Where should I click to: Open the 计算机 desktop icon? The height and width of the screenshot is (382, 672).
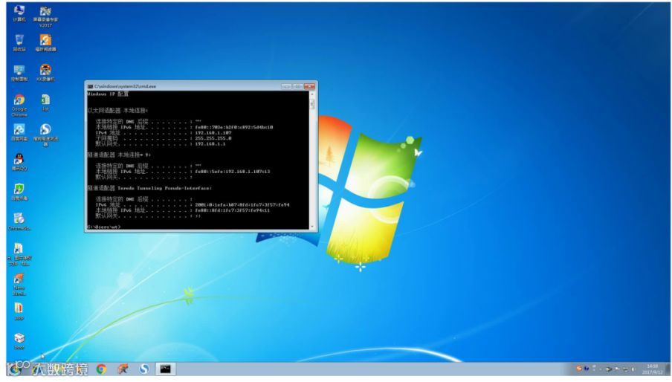(19, 13)
